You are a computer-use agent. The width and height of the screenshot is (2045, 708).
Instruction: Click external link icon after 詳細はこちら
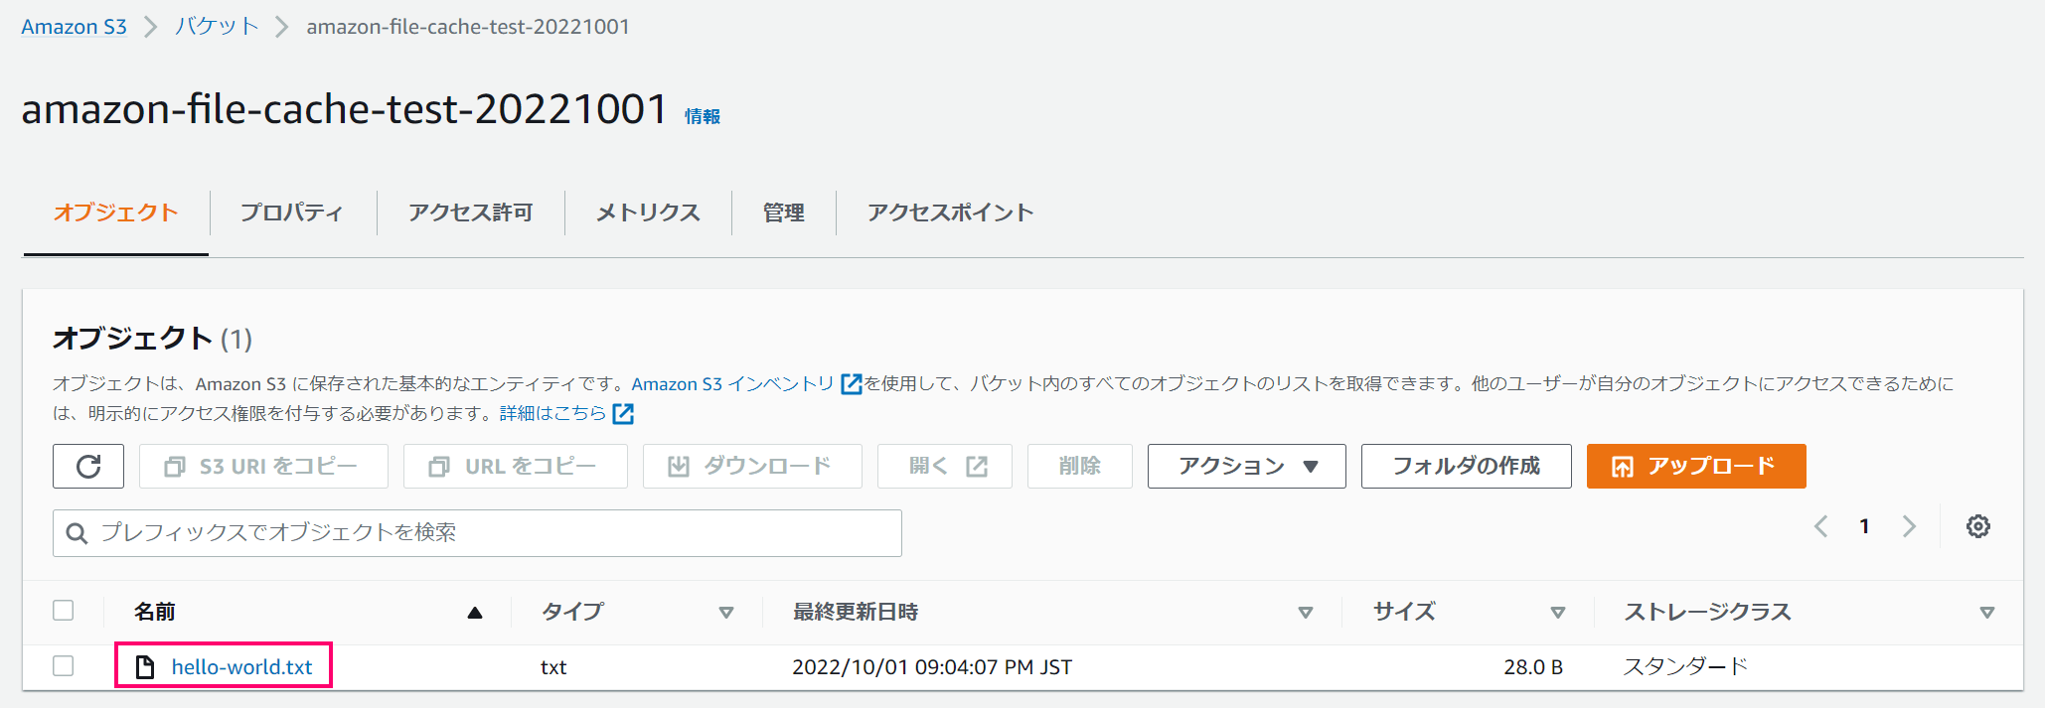pyautogui.click(x=623, y=413)
